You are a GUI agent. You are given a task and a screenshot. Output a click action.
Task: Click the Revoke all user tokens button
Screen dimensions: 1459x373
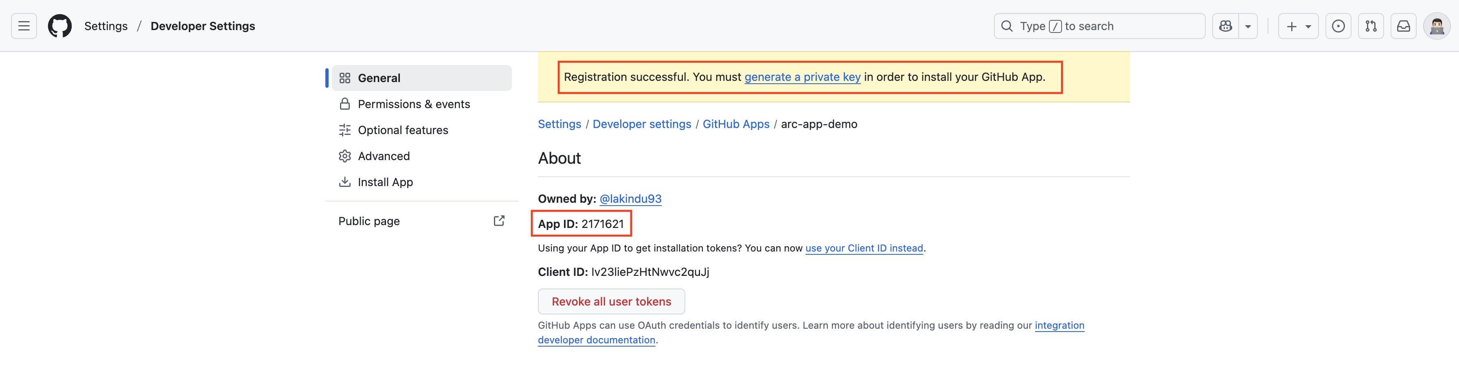[611, 301]
